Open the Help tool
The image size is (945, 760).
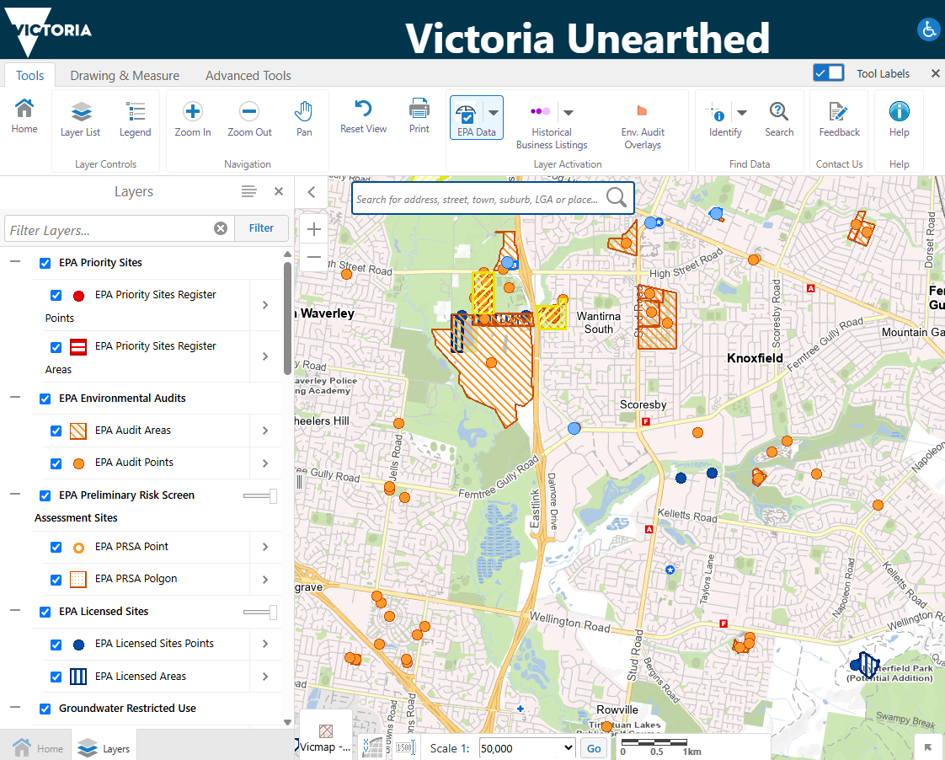pos(900,120)
